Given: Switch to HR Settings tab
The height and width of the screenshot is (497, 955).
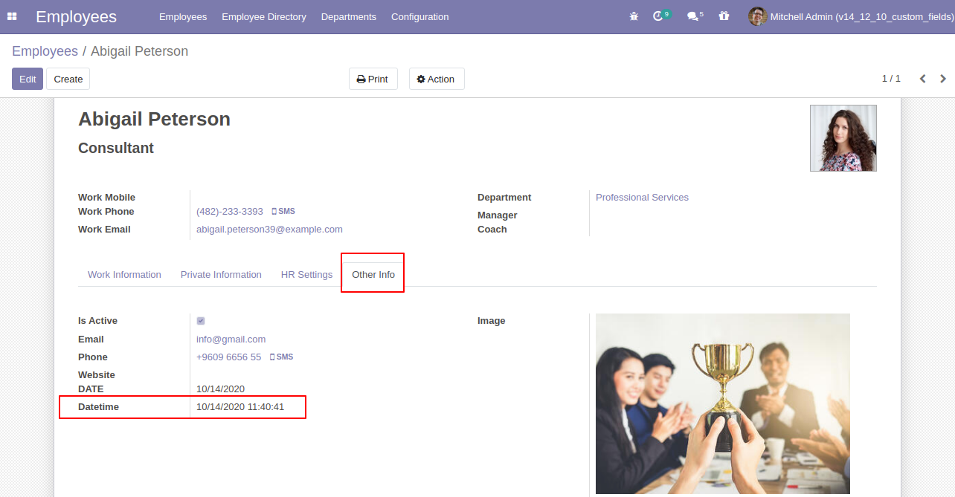Looking at the screenshot, I should coord(306,275).
